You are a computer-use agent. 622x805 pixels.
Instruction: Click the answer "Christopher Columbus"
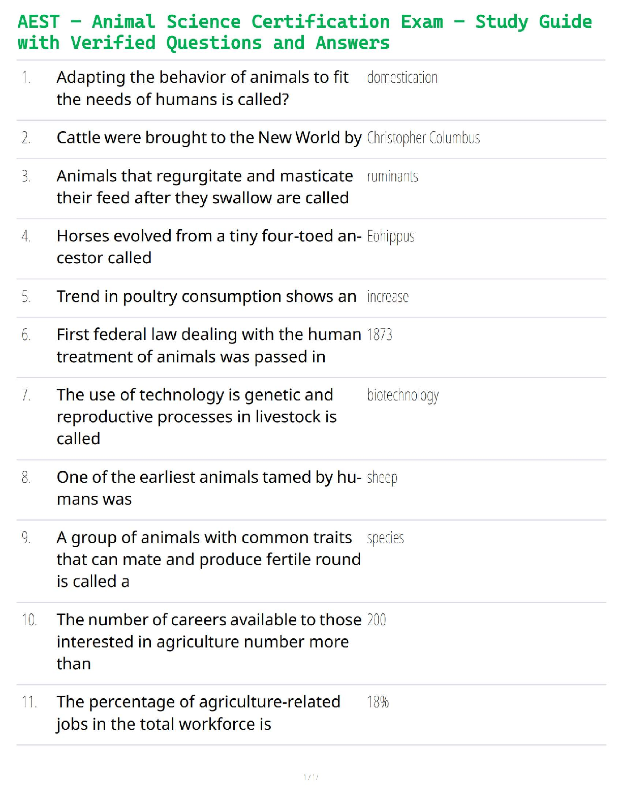click(423, 138)
